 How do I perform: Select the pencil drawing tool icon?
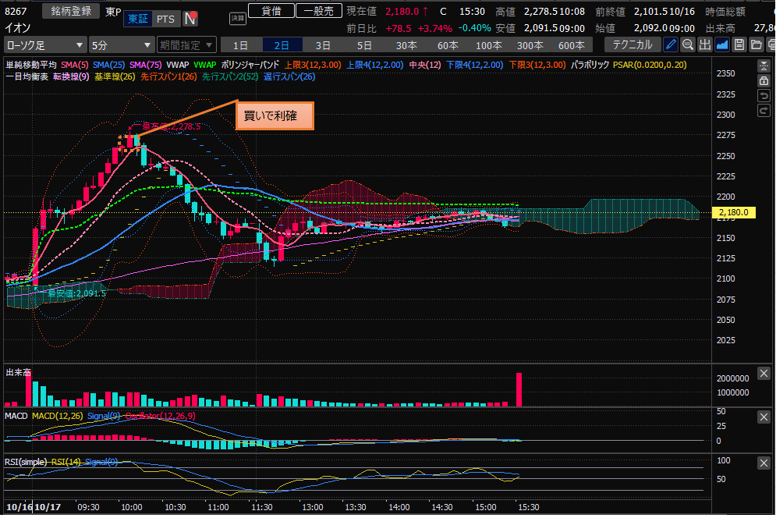coord(671,44)
